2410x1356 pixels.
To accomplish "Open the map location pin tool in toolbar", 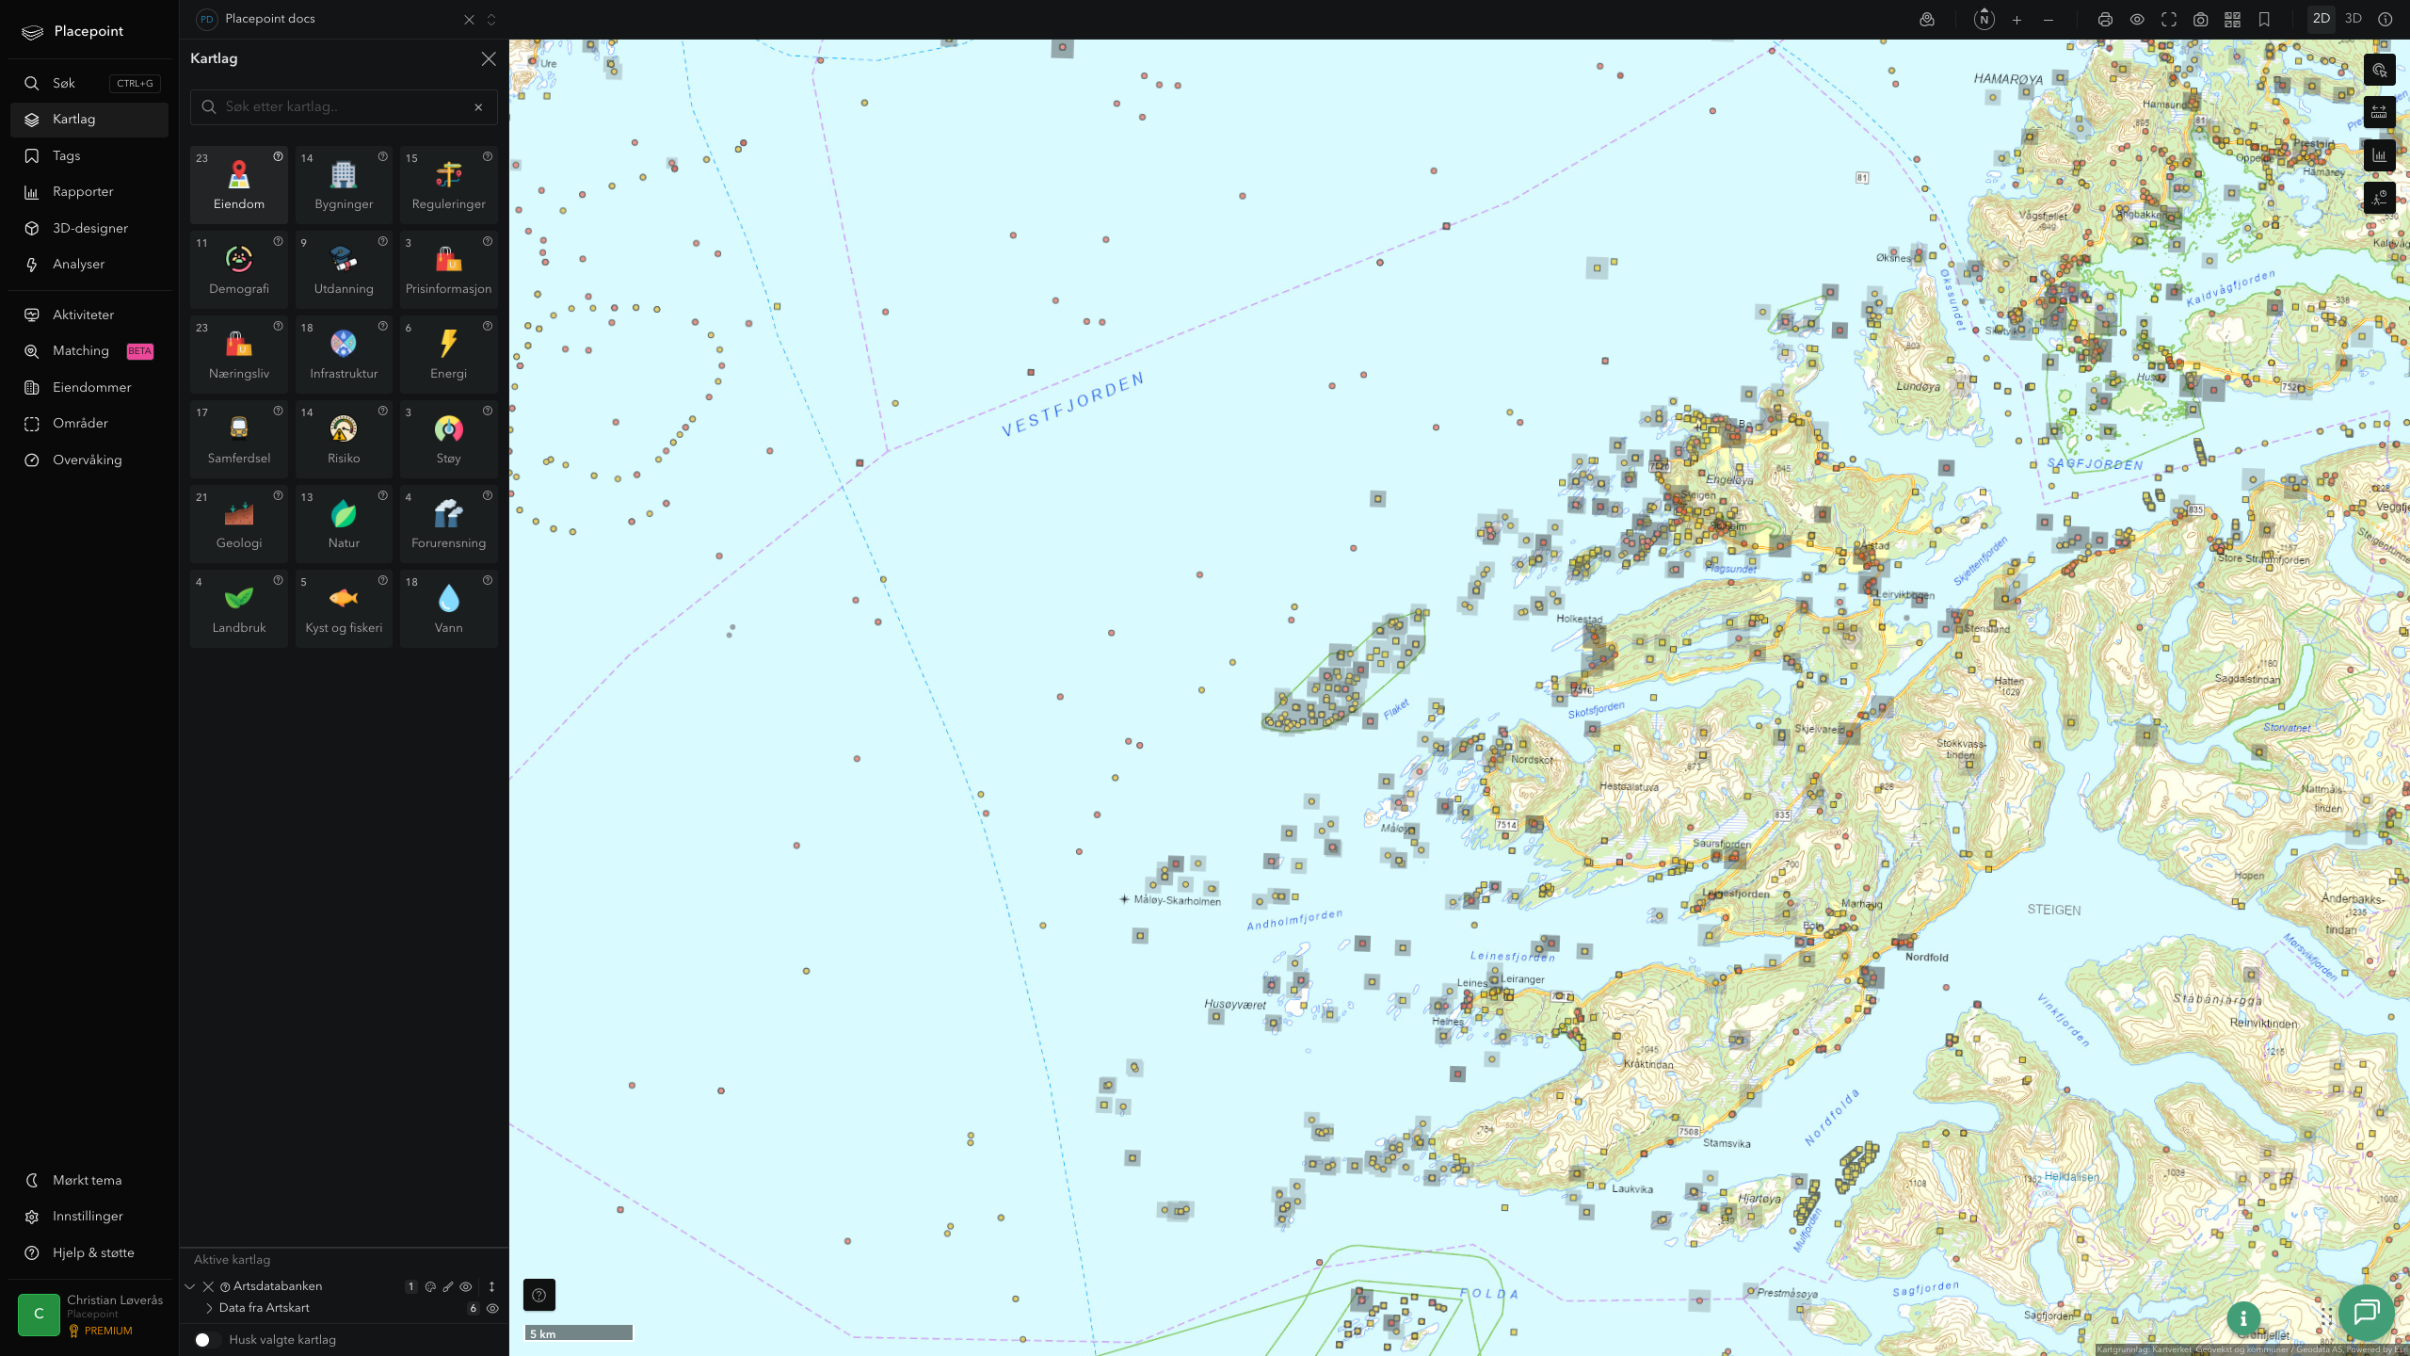I will 1927,20.
